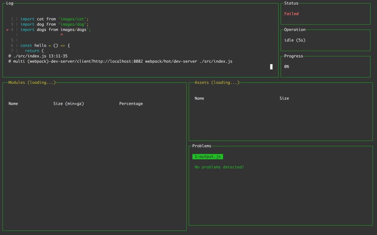The height and width of the screenshot is (235, 377).
Task: Select the Name header in Assets panel
Action: point(199,98)
